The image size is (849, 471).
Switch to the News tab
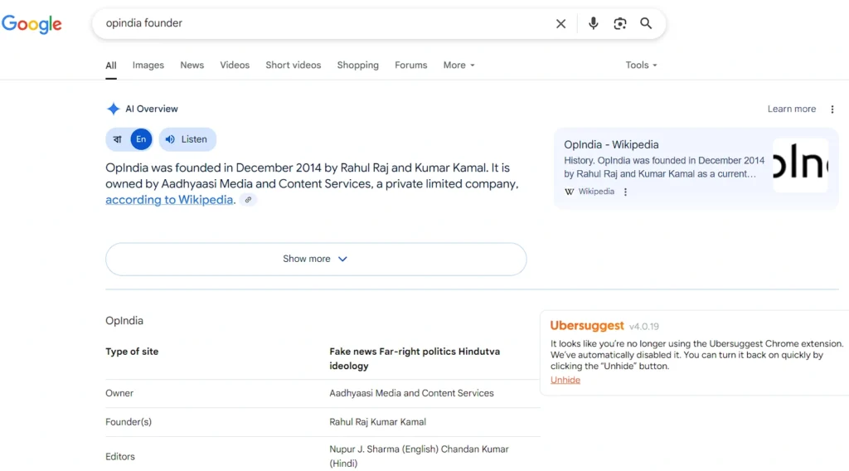coord(192,65)
